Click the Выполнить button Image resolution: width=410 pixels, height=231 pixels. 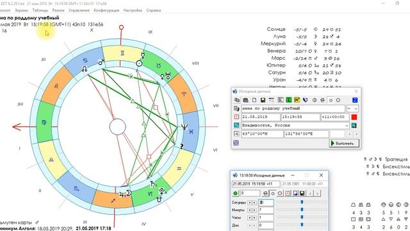coord(344,143)
